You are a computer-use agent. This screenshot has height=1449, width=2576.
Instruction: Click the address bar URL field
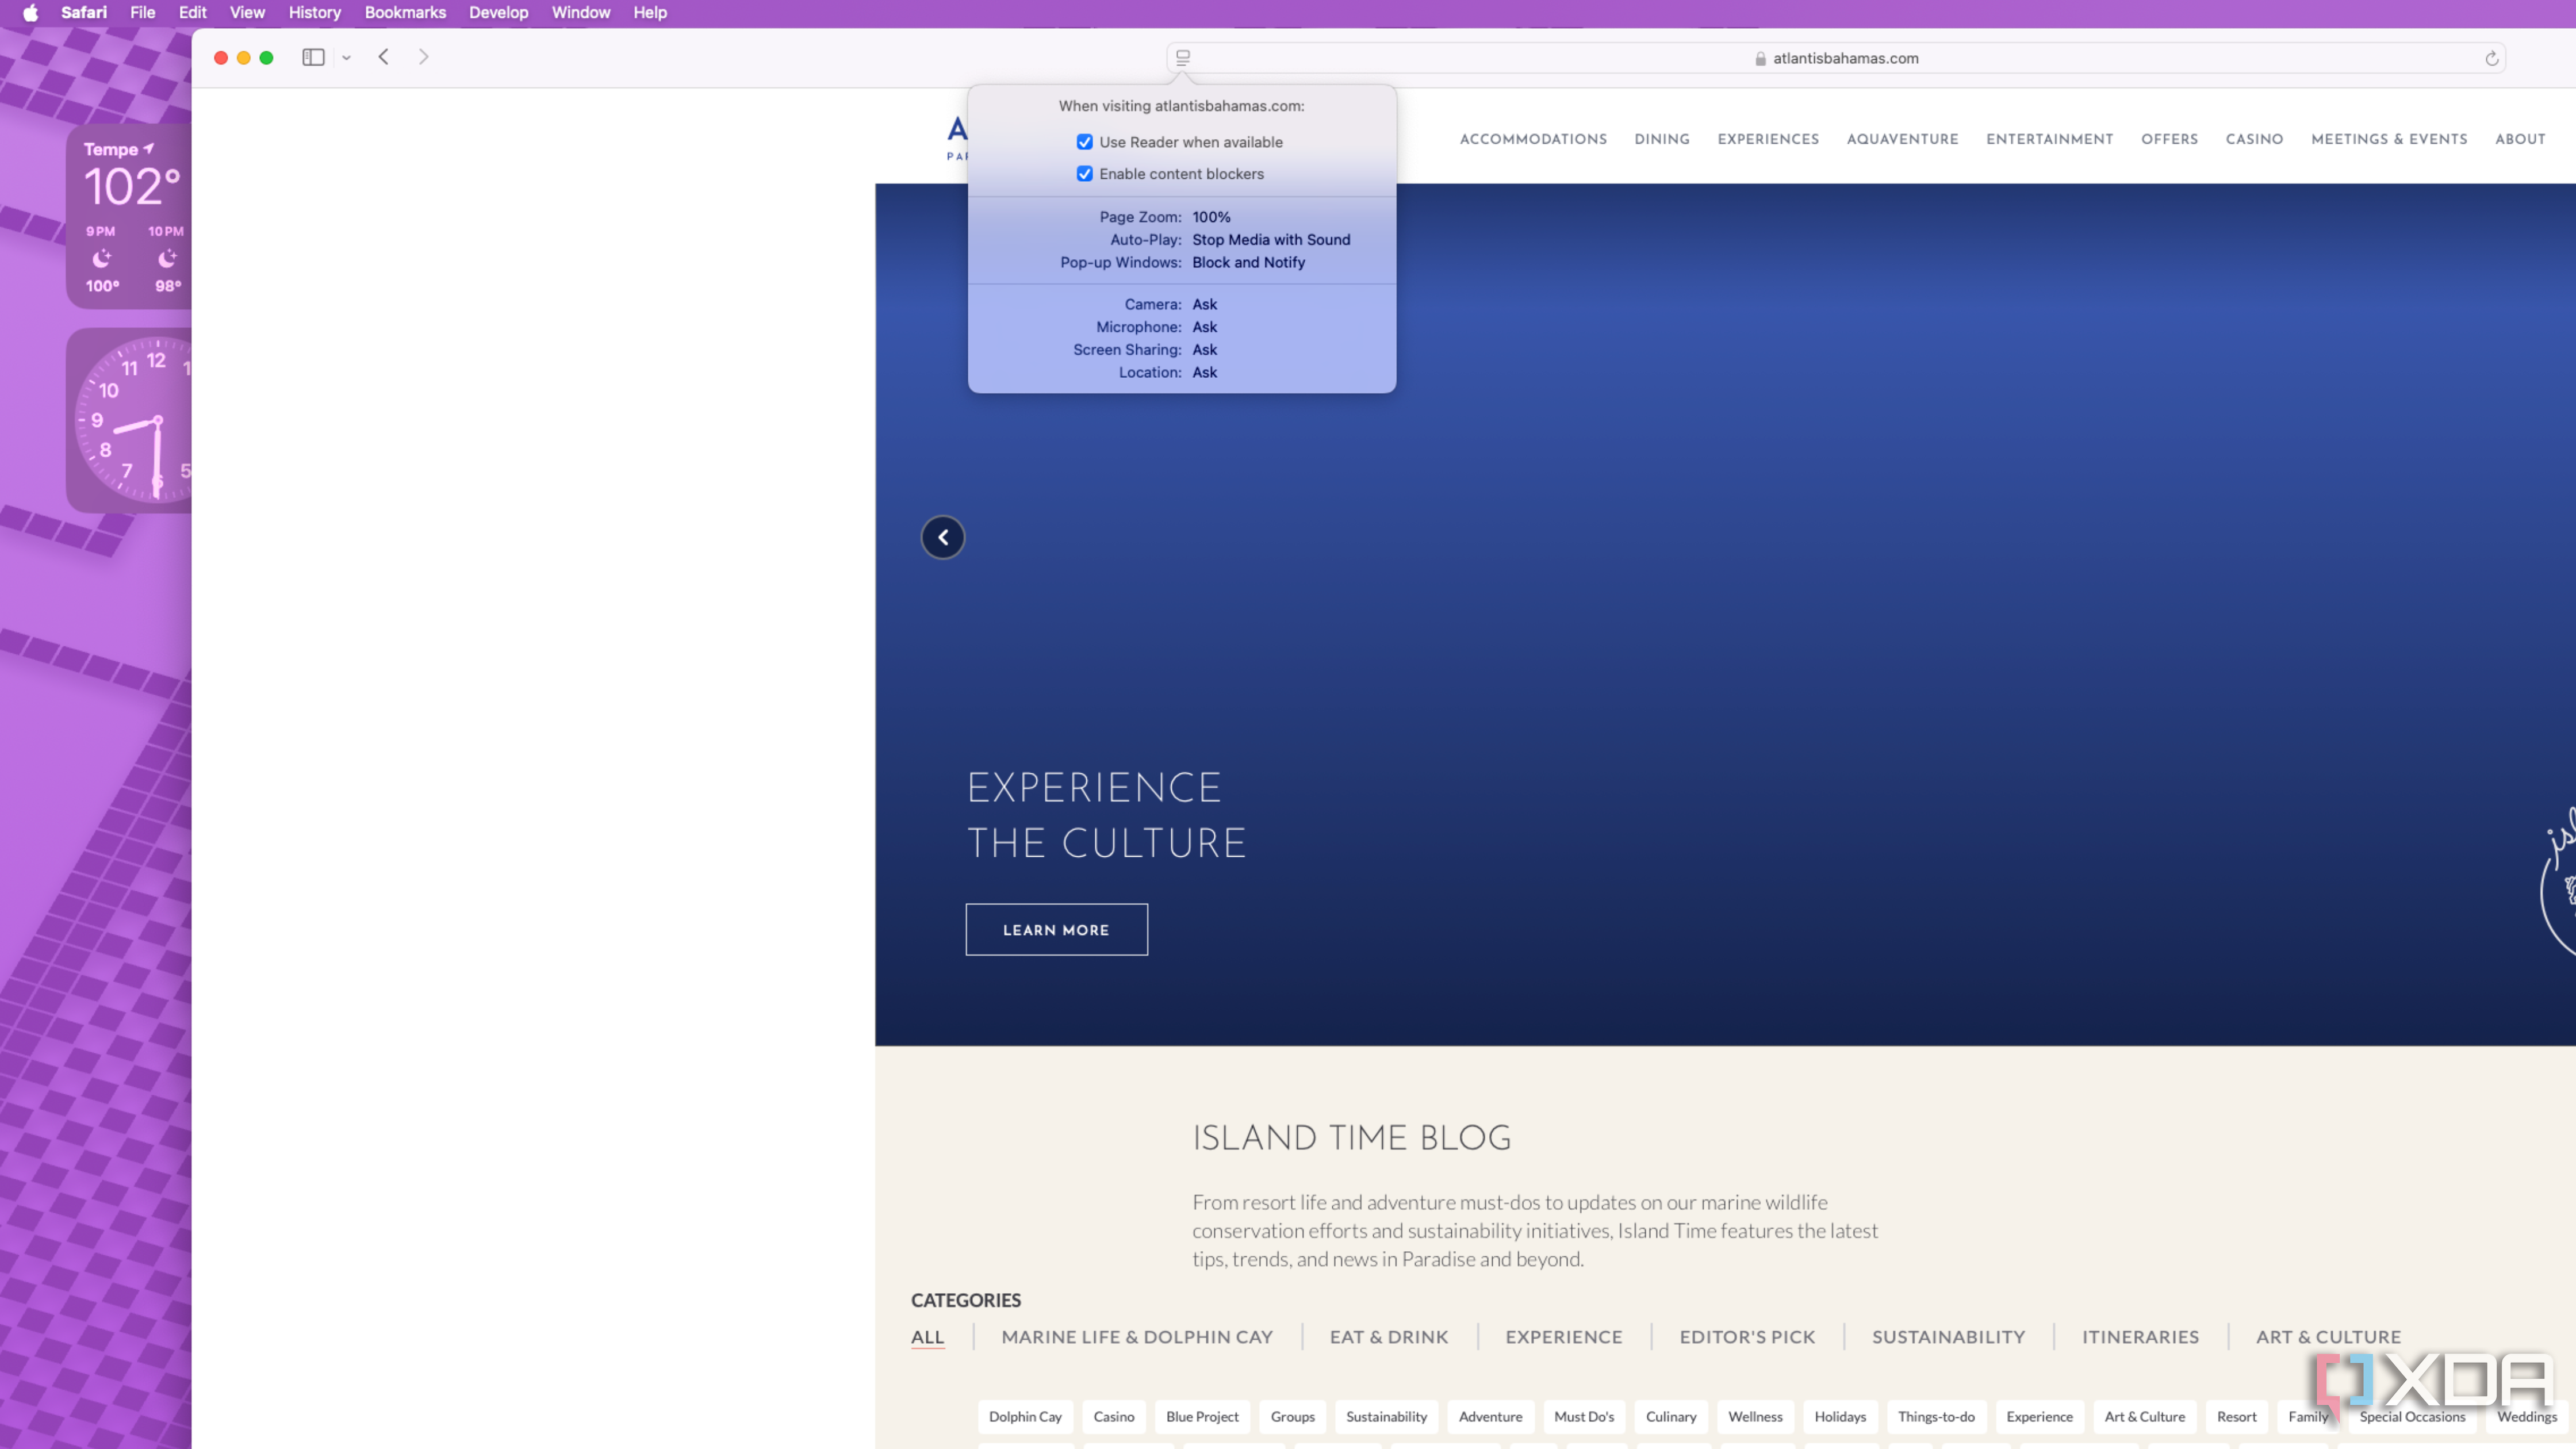tap(1836, 59)
